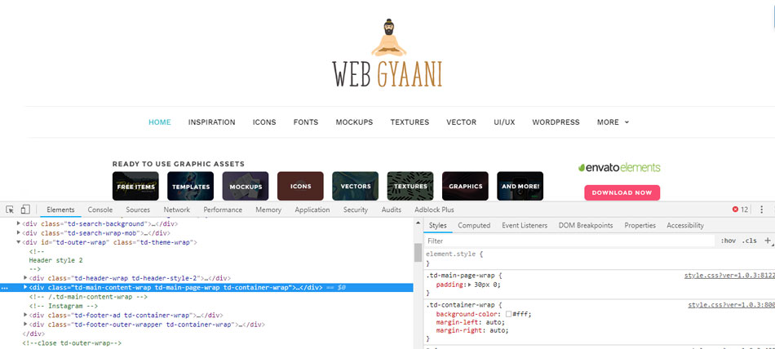Expand the td-header-wrap div node
This screenshot has height=349, width=775.
tap(26, 278)
